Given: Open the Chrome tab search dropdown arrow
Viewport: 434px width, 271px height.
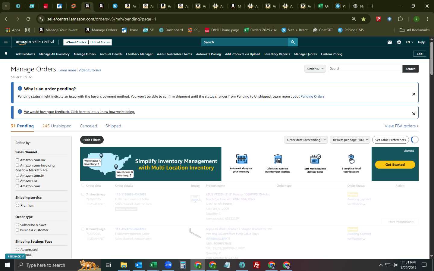Looking at the screenshot, I should [x=6, y=6].
